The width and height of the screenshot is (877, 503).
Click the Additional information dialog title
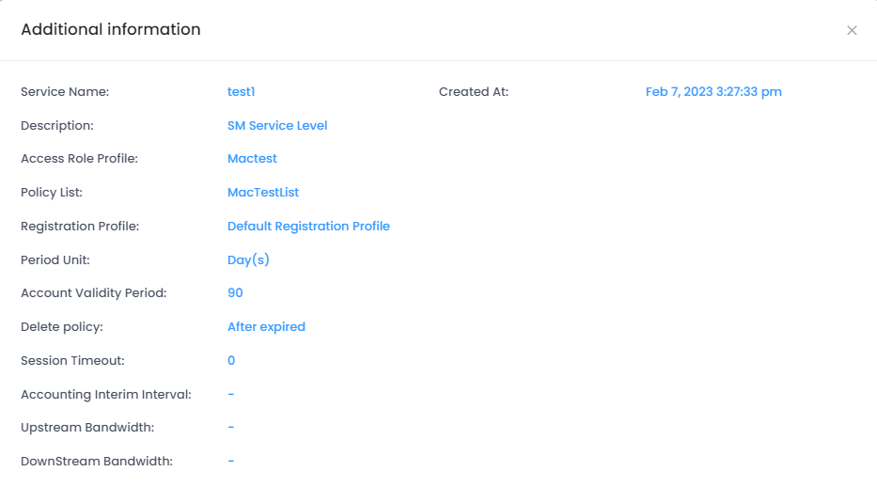(x=111, y=29)
